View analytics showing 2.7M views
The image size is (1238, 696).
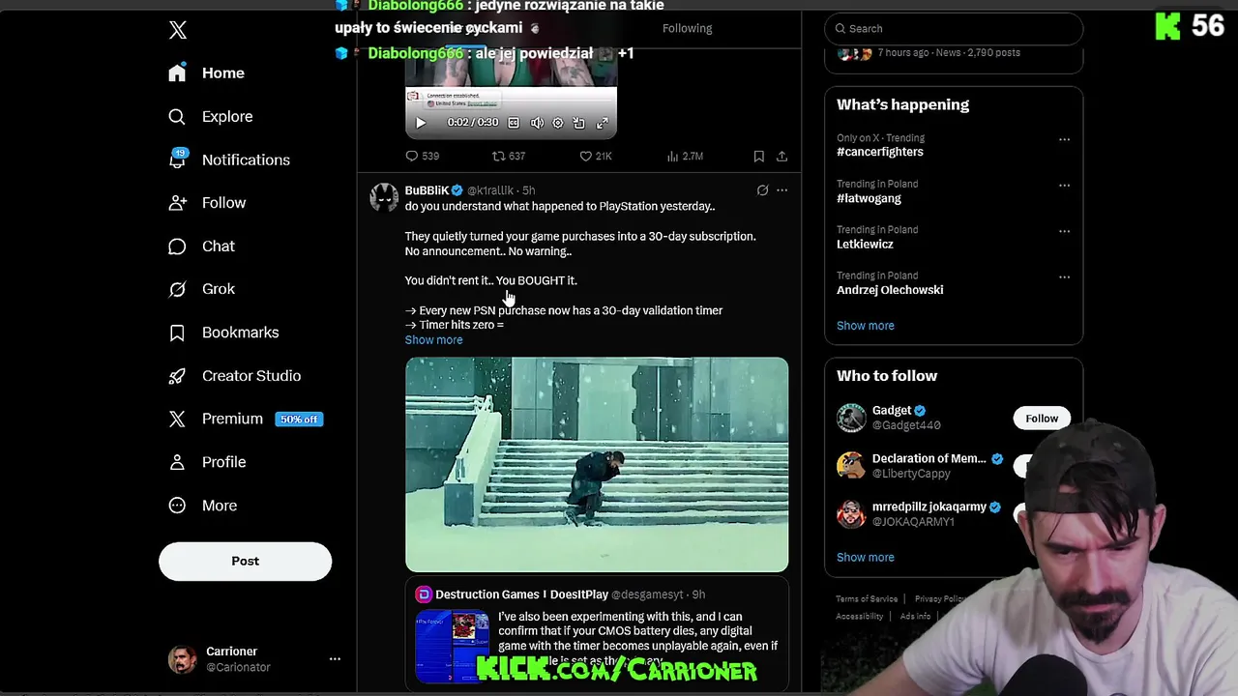pos(685,156)
